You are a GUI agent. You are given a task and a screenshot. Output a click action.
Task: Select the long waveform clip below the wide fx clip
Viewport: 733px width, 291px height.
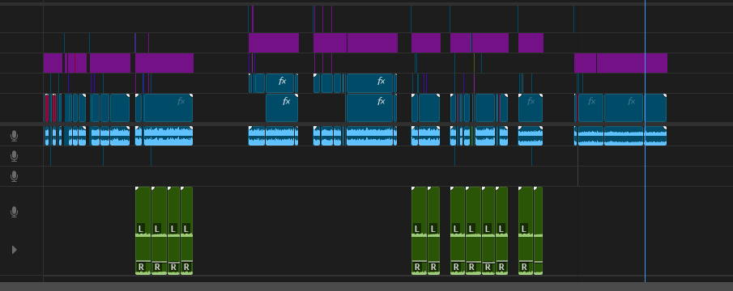168,136
